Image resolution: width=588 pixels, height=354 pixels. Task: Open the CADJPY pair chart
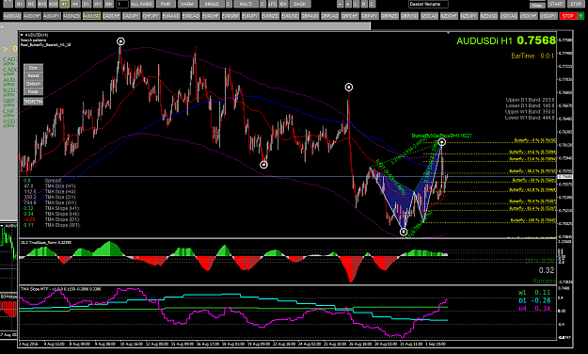point(132,16)
